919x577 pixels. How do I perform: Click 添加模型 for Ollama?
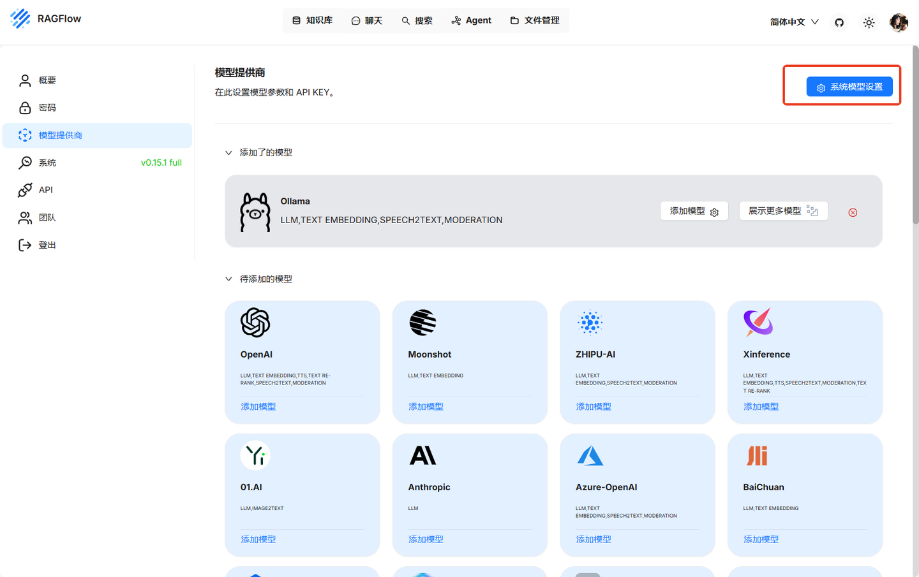coord(694,211)
